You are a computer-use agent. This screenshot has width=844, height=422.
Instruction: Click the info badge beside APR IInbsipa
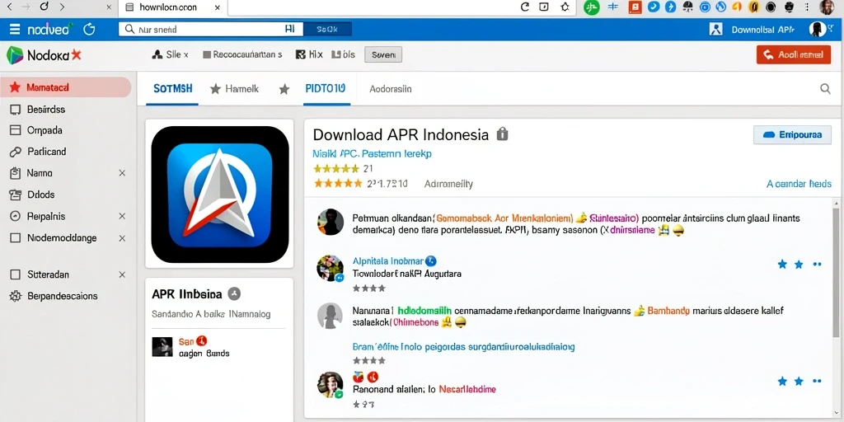click(234, 294)
